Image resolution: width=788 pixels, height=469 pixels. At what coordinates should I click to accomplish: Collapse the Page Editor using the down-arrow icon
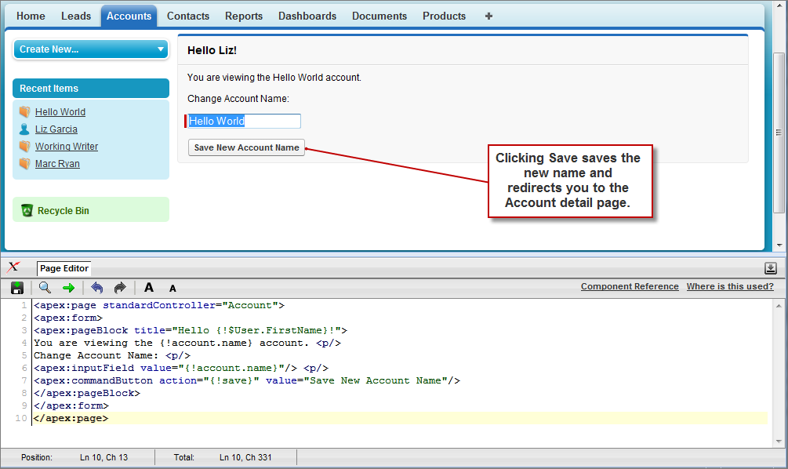click(770, 267)
